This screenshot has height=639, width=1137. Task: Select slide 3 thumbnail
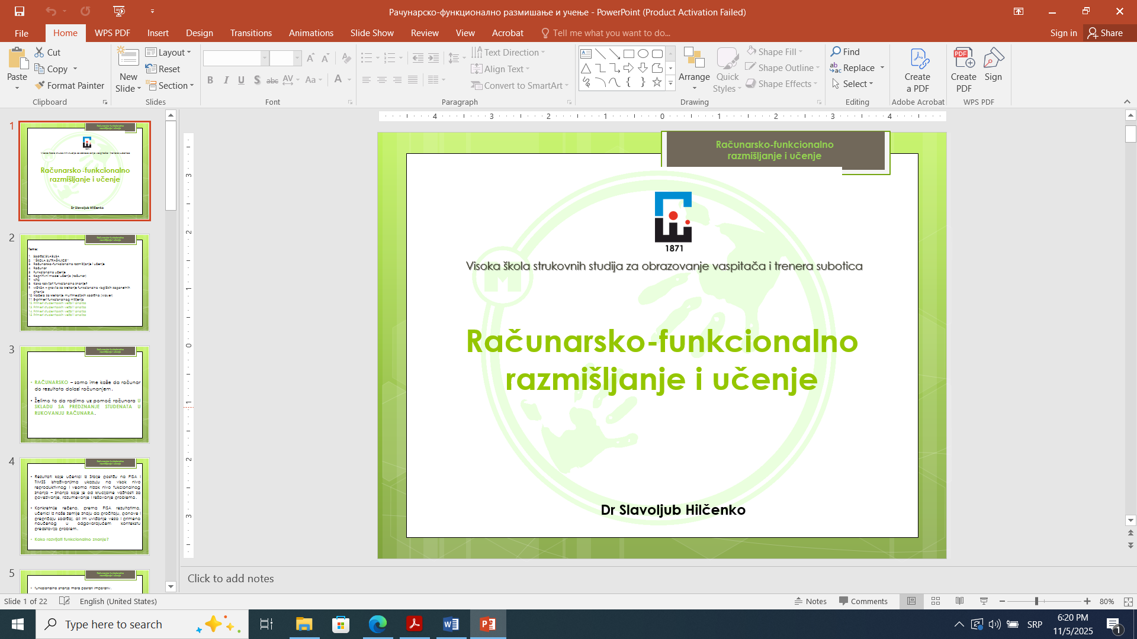pos(85,395)
